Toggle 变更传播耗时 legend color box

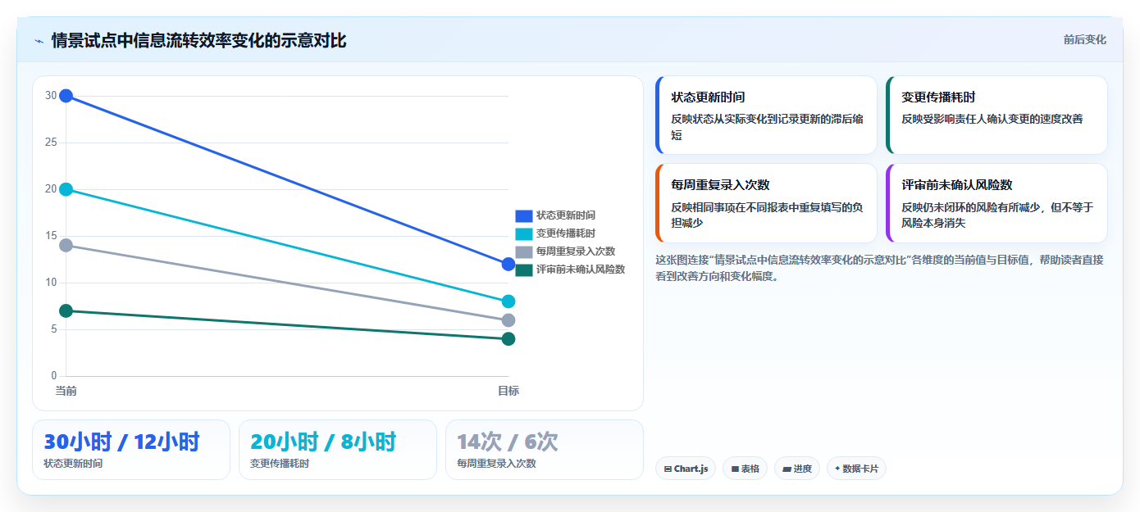click(524, 234)
